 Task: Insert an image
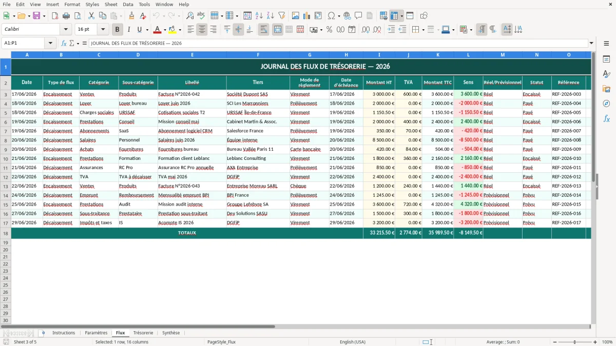pyautogui.click(x=295, y=16)
